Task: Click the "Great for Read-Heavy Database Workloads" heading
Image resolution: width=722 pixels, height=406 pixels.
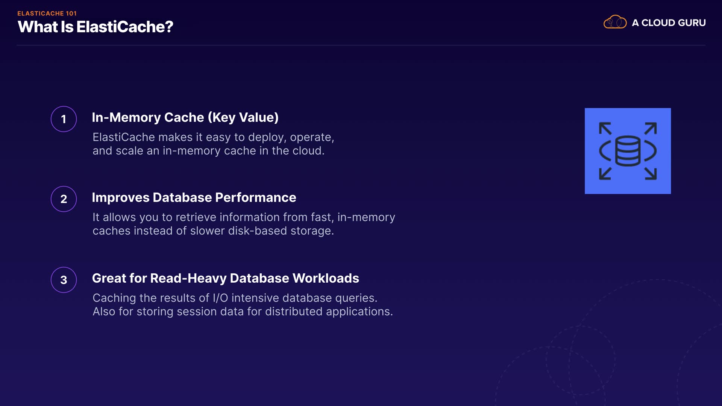Action: click(225, 278)
